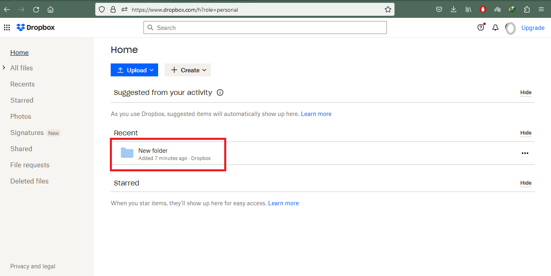551x276 pixels.
Task: Open Photos in the sidebar
Action: [21, 116]
